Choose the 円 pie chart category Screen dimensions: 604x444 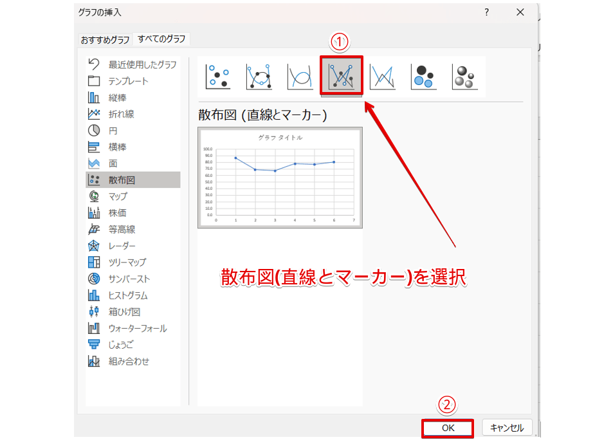[x=113, y=131]
